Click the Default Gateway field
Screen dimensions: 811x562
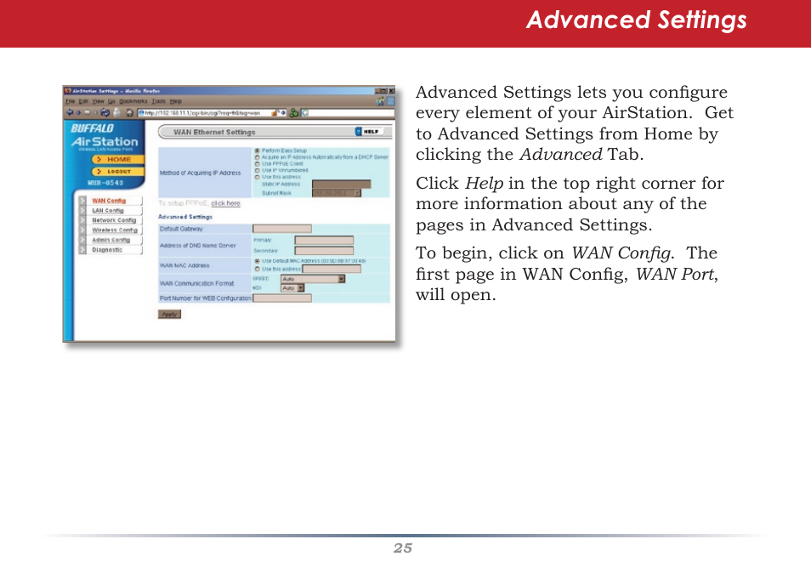click(x=282, y=229)
